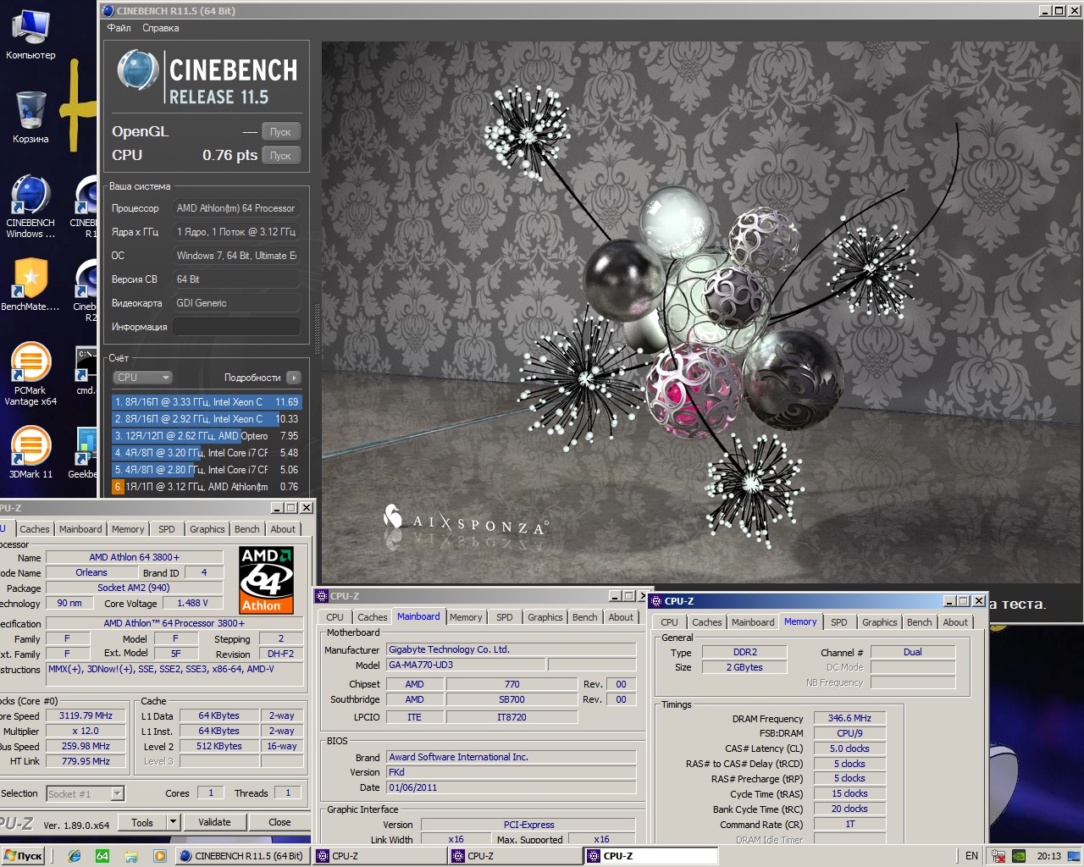Screen dimensions: 1084x867
Task: Click the green 64 quick-launch icon
Action: click(x=102, y=856)
